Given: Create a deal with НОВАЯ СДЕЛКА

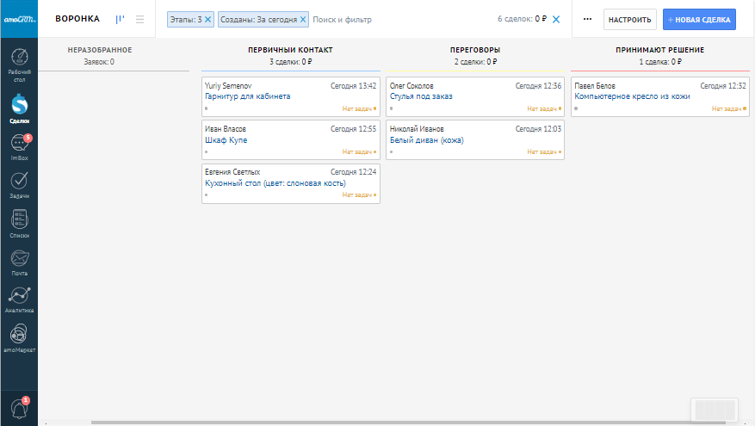Looking at the screenshot, I should pyautogui.click(x=699, y=19).
